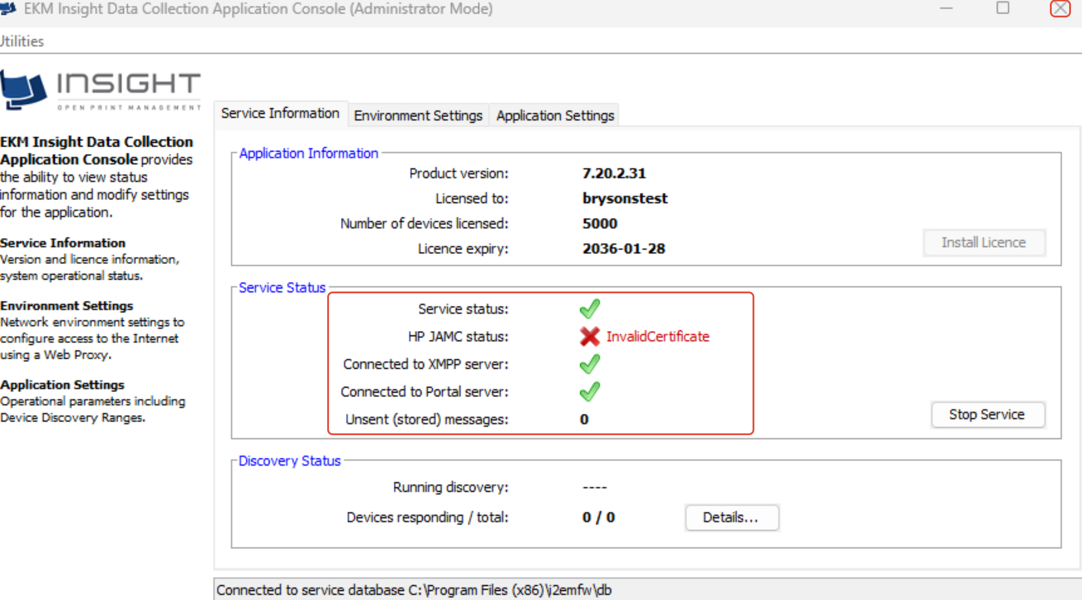Screen dimensions: 1082x600
Task: Click the Portal server connected checkmark
Action: tap(590, 392)
